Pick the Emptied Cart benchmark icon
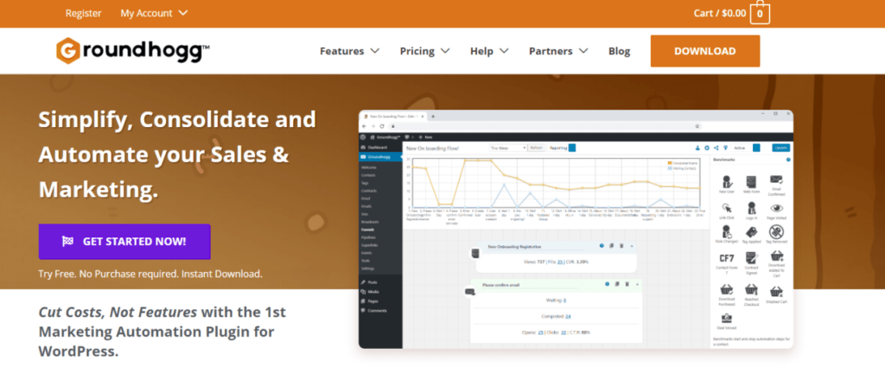The image size is (885, 386). [x=777, y=294]
